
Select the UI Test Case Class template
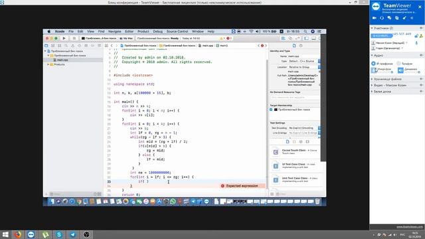(x=297, y=166)
